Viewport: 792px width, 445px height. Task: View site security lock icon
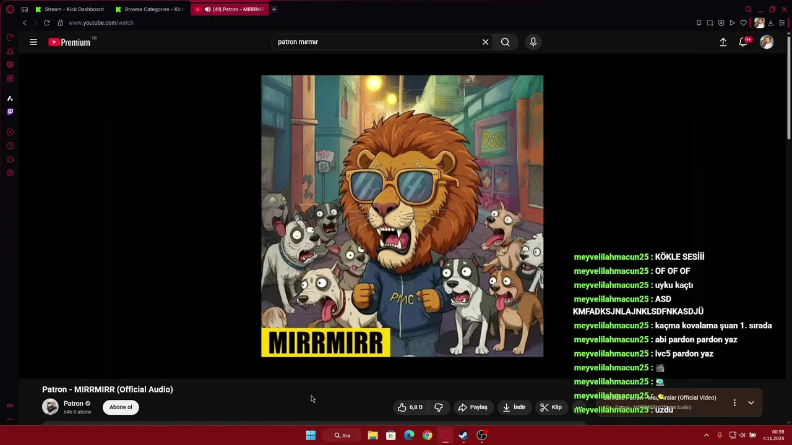pyautogui.click(x=60, y=23)
